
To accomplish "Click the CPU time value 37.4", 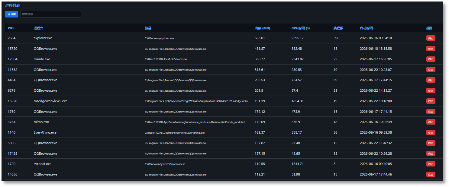I will tap(295, 90).
